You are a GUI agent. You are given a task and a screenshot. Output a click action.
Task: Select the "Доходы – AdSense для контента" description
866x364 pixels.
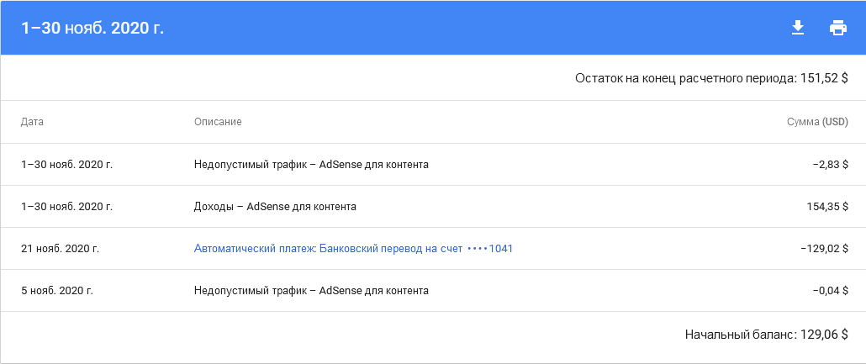tap(275, 207)
